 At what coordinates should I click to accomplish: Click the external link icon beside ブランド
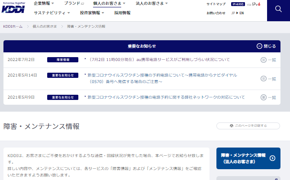[83, 3]
